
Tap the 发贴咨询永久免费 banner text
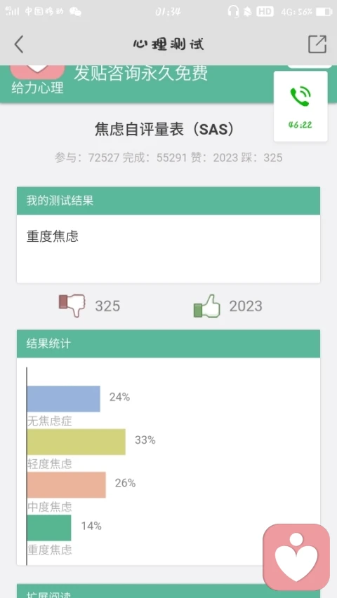[141, 73]
